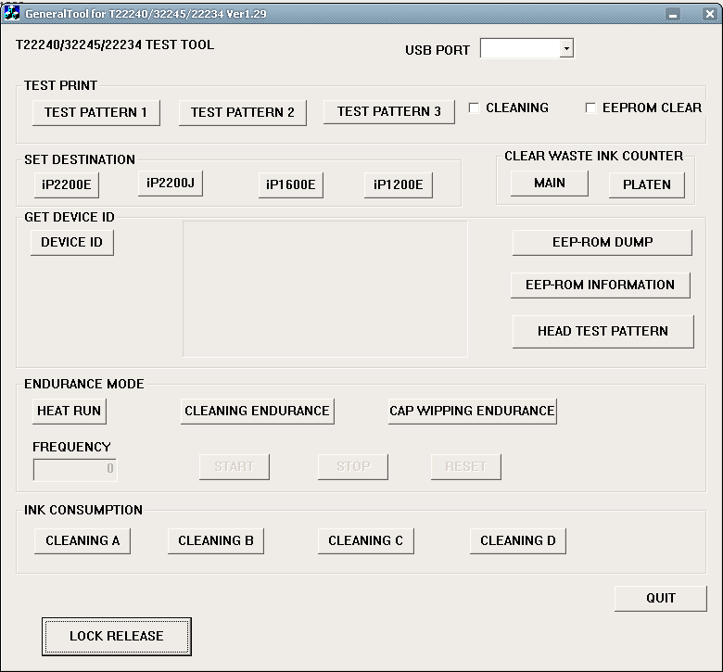Image resolution: width=723 pixels, height=672 pixels.
Task: Click inside the device ID output box
Action: click(x=325, y=289)
